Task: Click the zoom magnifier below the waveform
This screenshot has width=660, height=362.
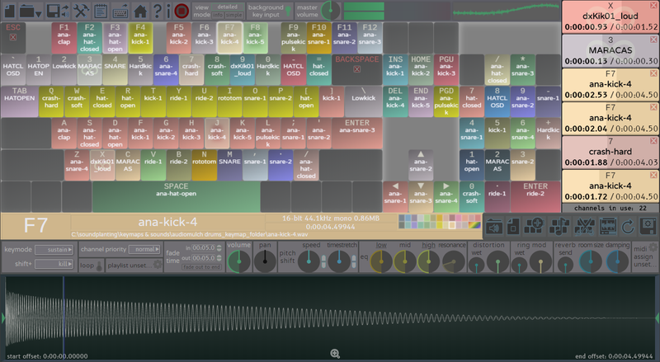Action: tap(335, 353)
